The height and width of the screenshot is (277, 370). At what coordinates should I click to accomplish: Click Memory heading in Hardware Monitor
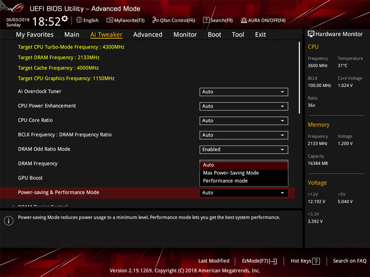pyautogui.click(x=319, y=125)
